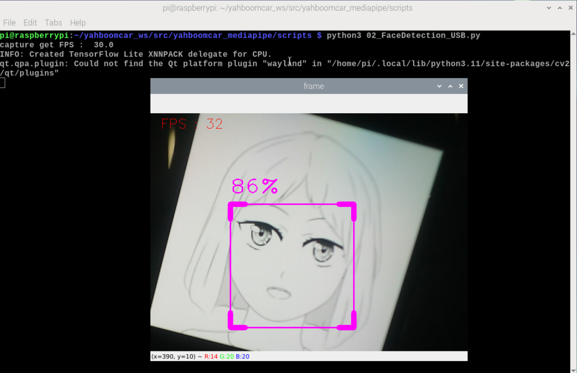
Task: Click the terminal cursor block
Action: tap(3, 83)
